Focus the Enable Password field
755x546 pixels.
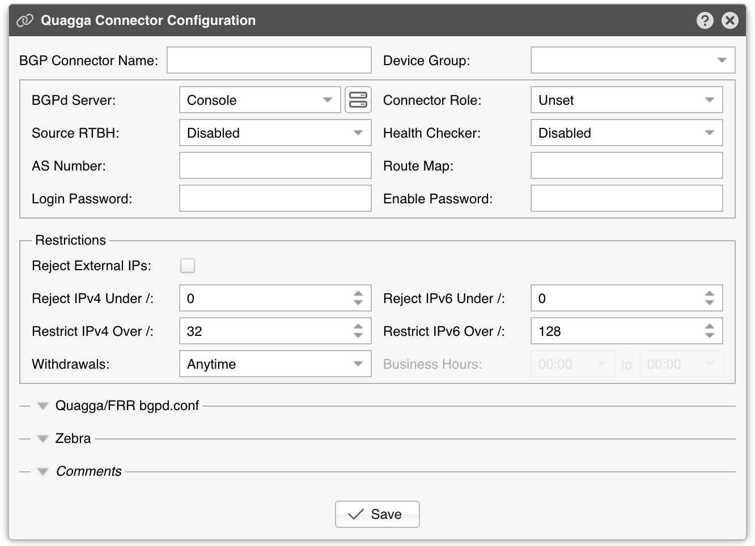pos(627,199)
